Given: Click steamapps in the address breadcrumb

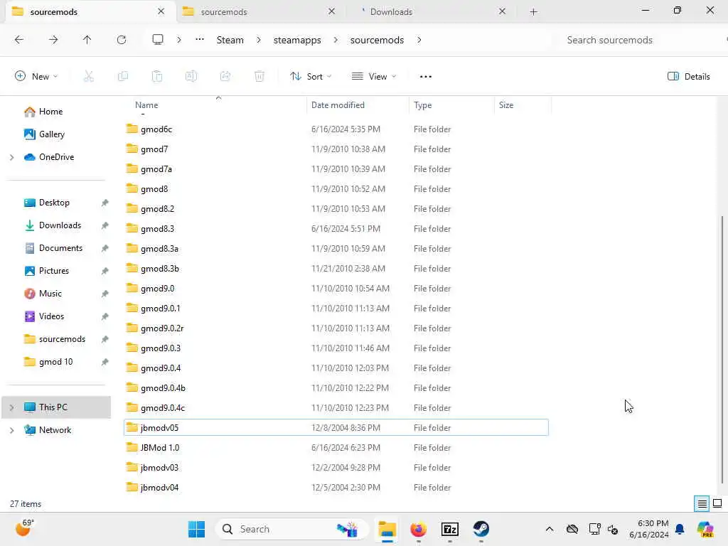Looking at the screenshot, I should (x=297, y=40).
